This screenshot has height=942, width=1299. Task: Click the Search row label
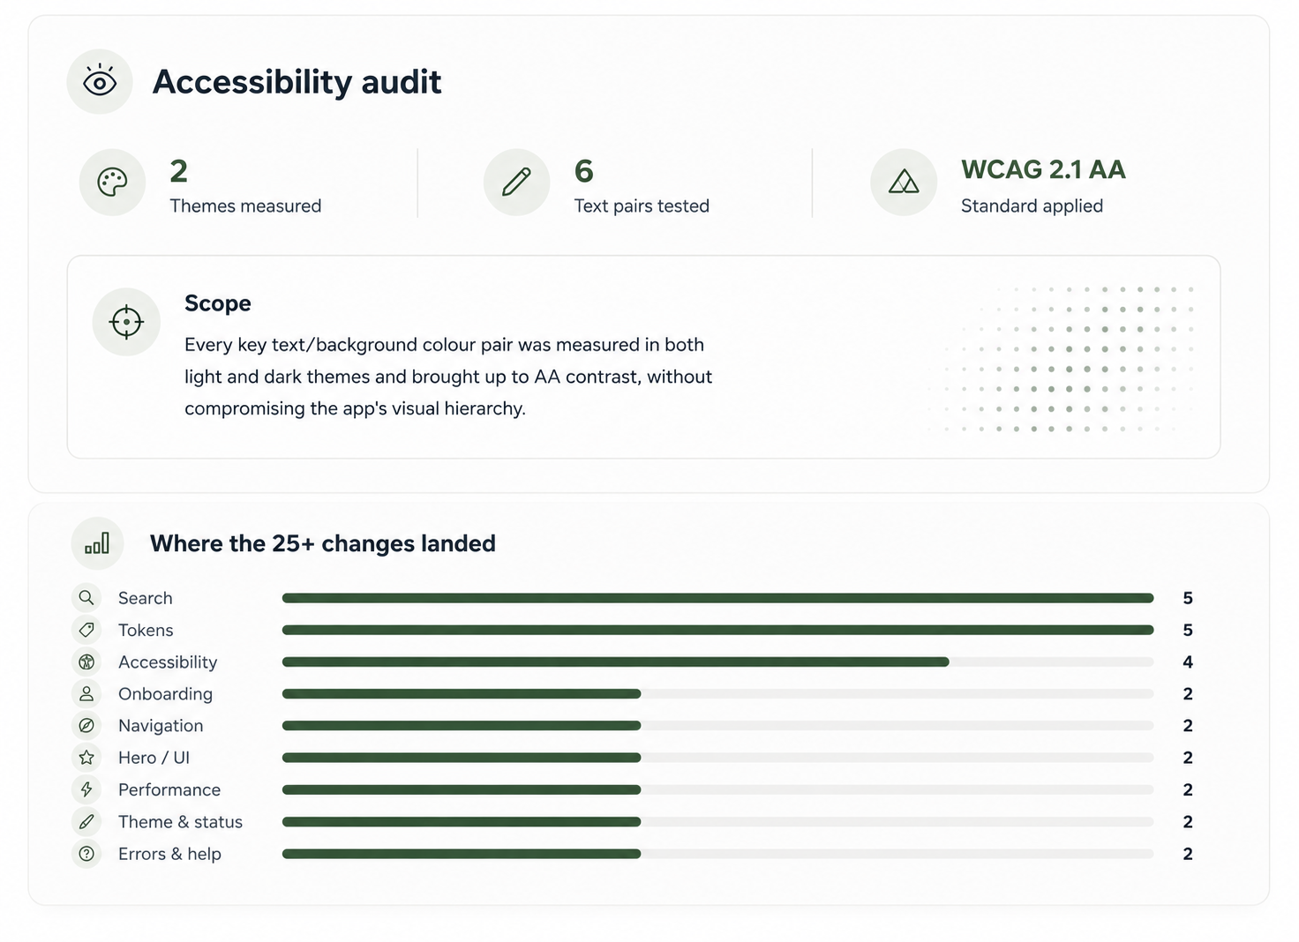coord(146,598)
